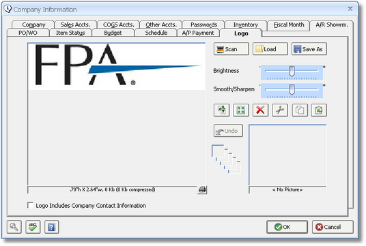This screenshot has height=246, width=366.
Task: Open the A/P Payment tab
Action: point(198,33)
